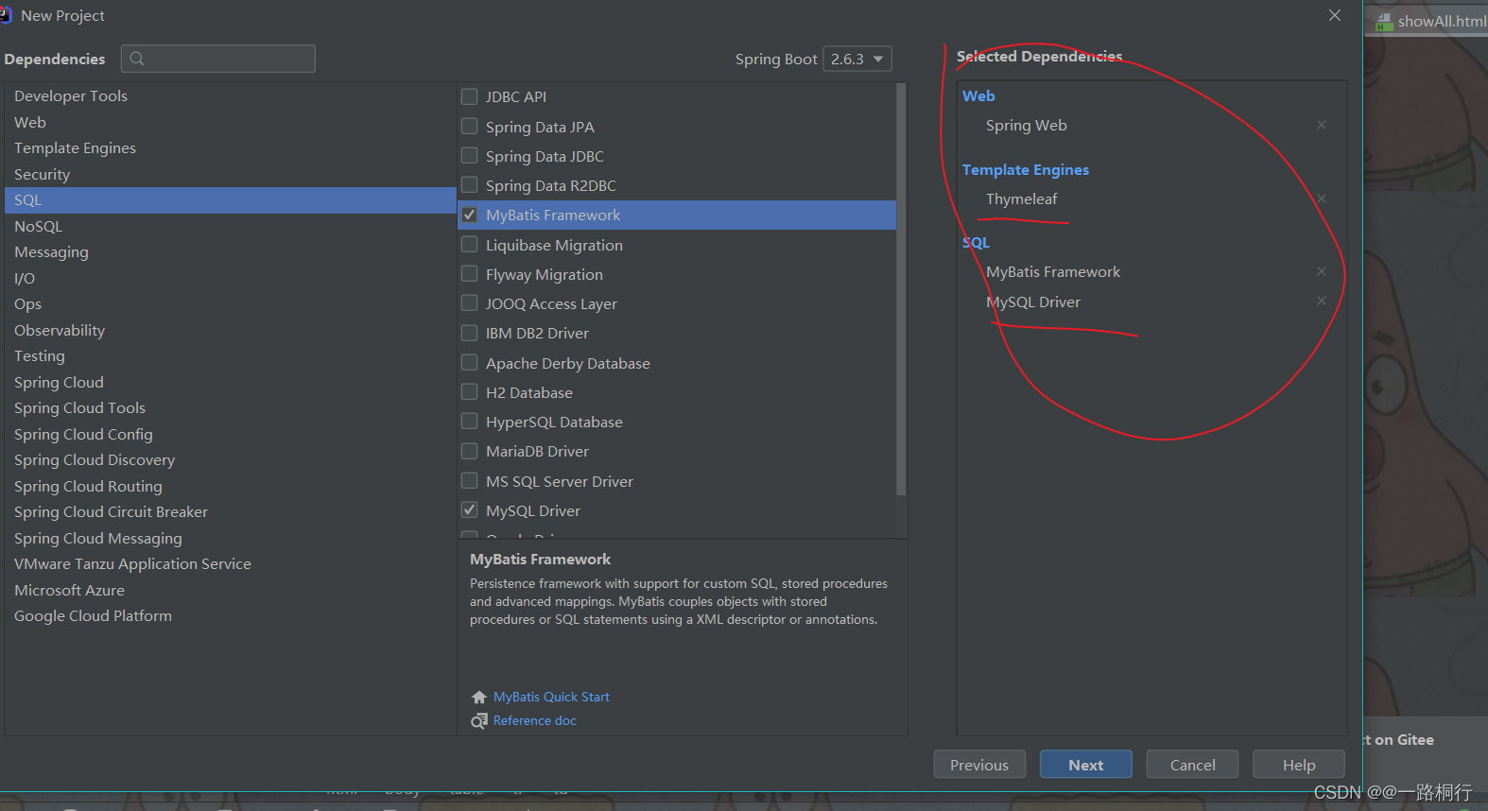Screen dimensions: 1488x811
Task: Click the showAll.html file tab icon
Action: click(1384, 22)
